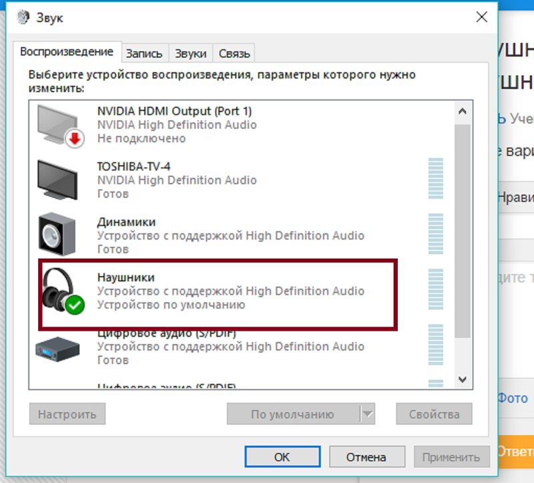
Task: Click the Фото link in the background page
Action: pos(513,397)
